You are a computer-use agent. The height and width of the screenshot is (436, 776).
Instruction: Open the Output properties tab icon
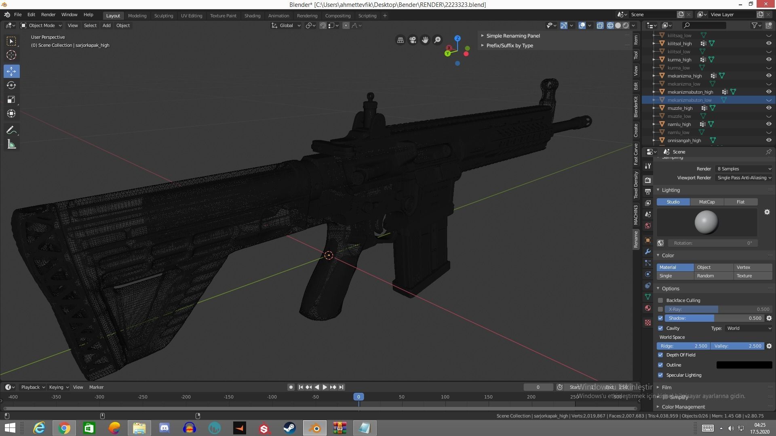(x=648, y=191)
